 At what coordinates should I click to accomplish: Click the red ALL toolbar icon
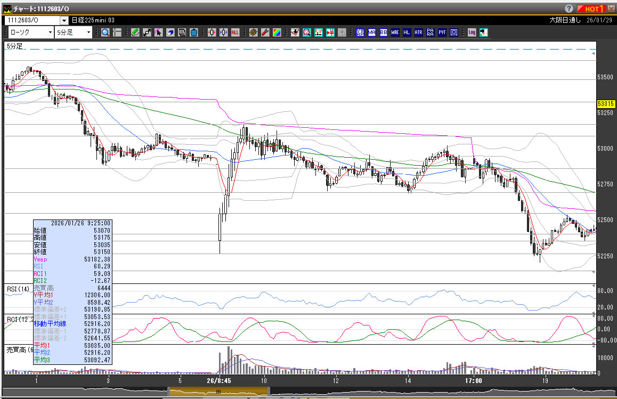coord(235,32)
